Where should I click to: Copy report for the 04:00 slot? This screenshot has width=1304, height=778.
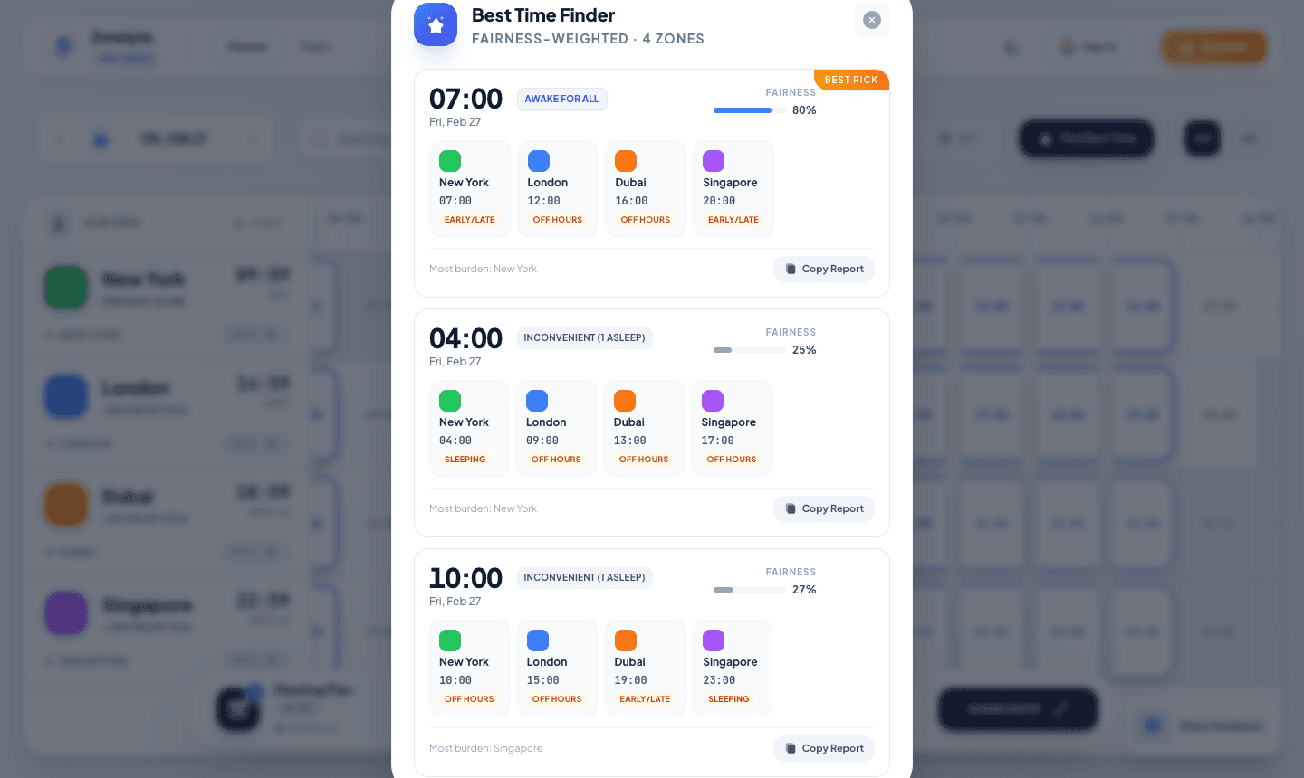(x=824, y=508)
